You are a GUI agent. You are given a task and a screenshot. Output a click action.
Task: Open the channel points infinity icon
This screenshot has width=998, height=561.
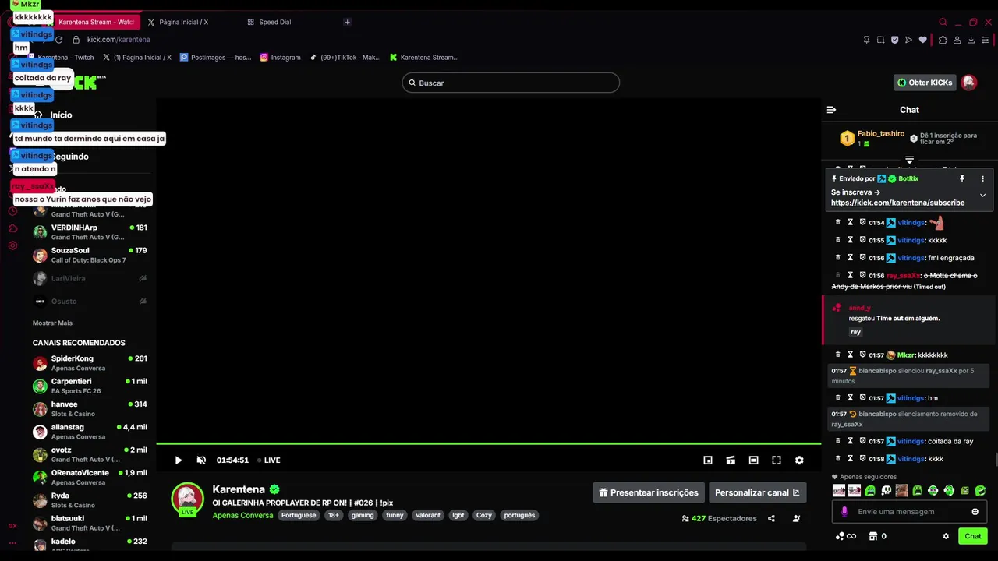point(845,536)
